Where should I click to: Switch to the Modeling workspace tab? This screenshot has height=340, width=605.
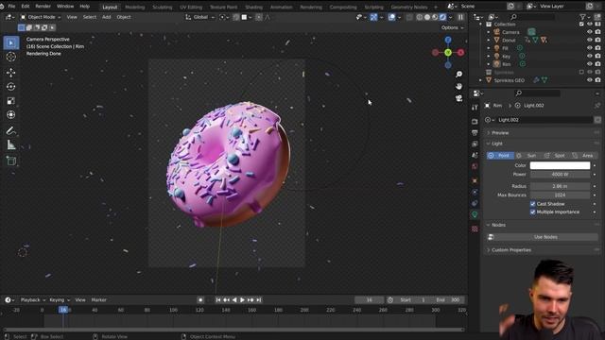point(135,7)
